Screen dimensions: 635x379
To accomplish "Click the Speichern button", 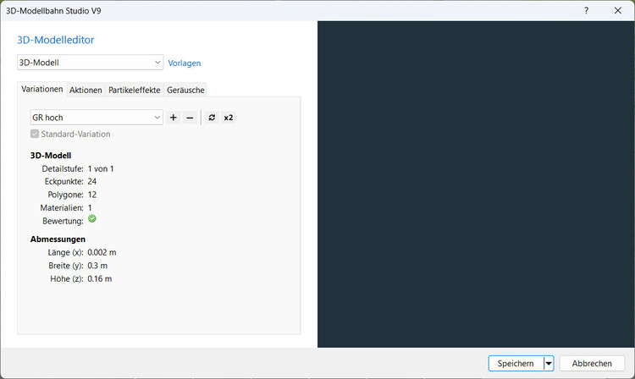I will point(516,363).
